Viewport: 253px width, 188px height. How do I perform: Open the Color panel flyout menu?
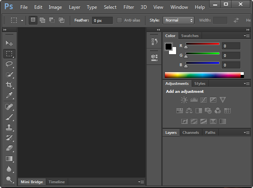click(247, 35)
